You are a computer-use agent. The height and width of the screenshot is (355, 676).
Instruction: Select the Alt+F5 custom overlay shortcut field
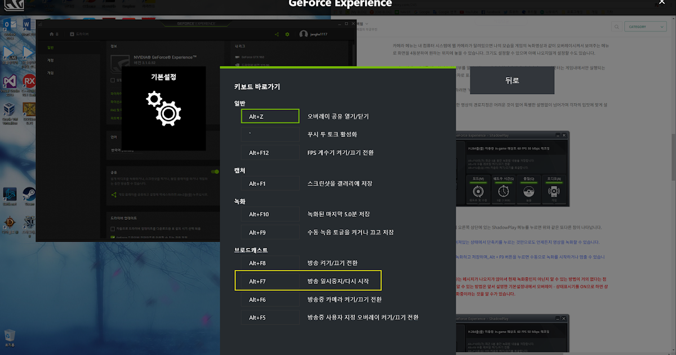[270, 317]
